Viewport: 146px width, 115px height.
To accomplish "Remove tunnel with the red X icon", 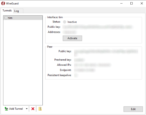I will 33,109.
